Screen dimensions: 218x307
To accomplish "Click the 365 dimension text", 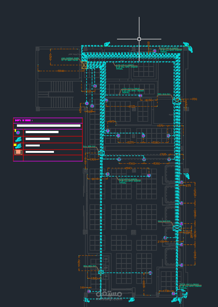I will click(112, 122).
